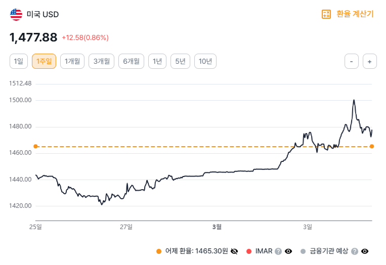The height and width of the screenshot is (265, 386).
Task: Choose the 10년 time range
Action: pyautogui.click(x=205, y=61)
